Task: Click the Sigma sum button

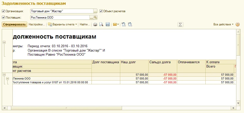Action: pyautogui.click(x=180, y=25)
